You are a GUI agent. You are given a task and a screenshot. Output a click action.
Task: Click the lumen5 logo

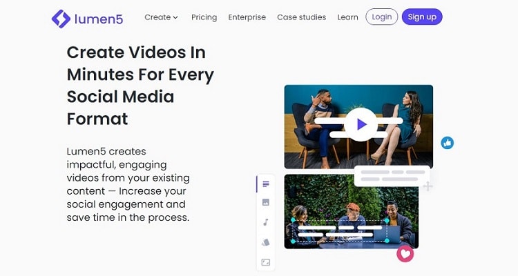point(87,19)
